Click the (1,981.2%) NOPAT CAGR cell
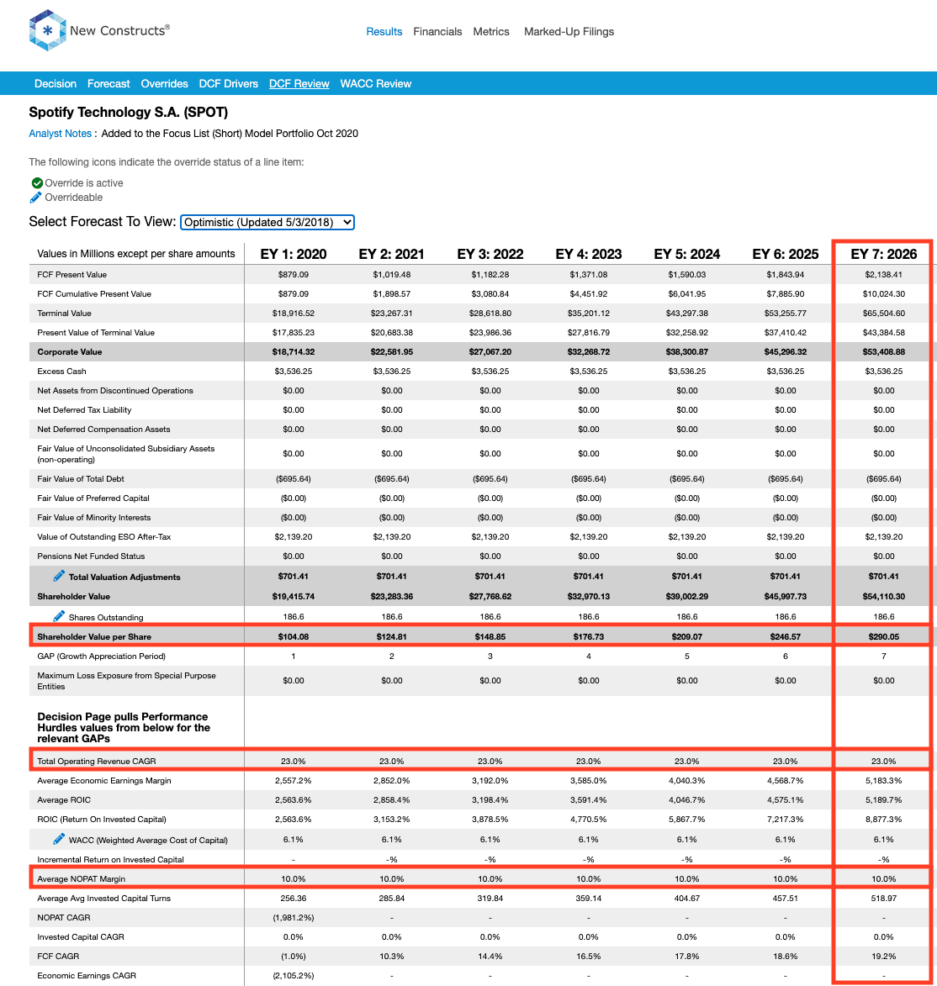 point(294,917)
